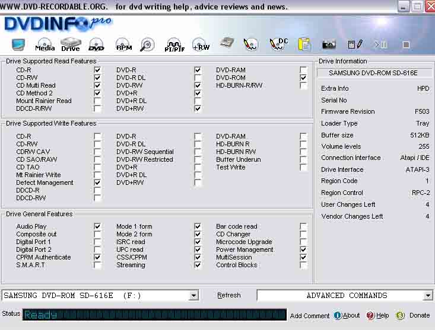This screenshot has width=435, height=330.
Task: Click the yellow clipboard notes icon
Action: [304, 44]
